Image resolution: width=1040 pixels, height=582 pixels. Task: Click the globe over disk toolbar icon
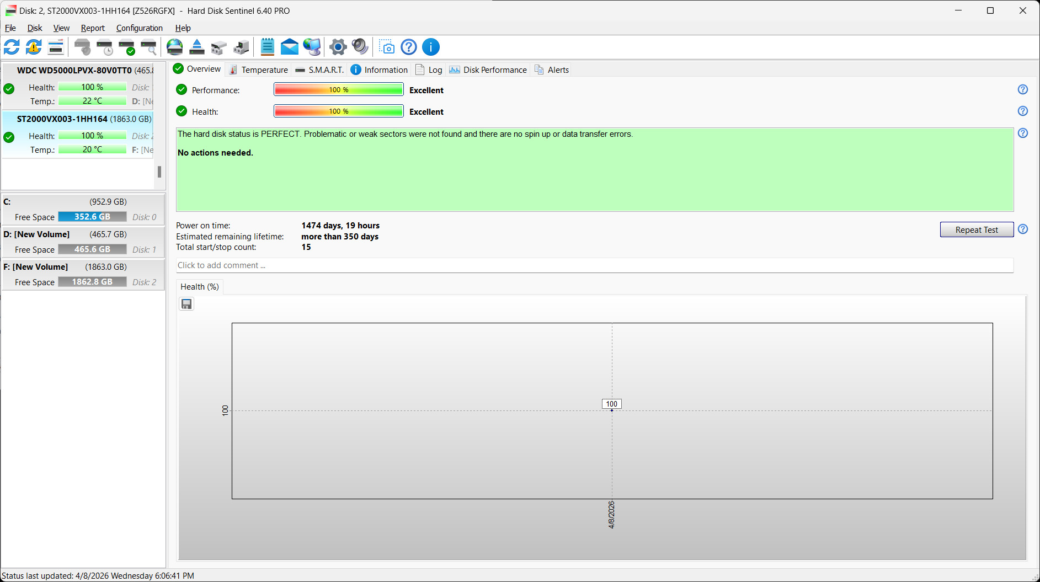[175, 47]
